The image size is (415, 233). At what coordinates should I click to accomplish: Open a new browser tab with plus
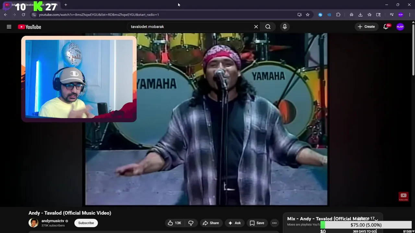click(65, 5)
